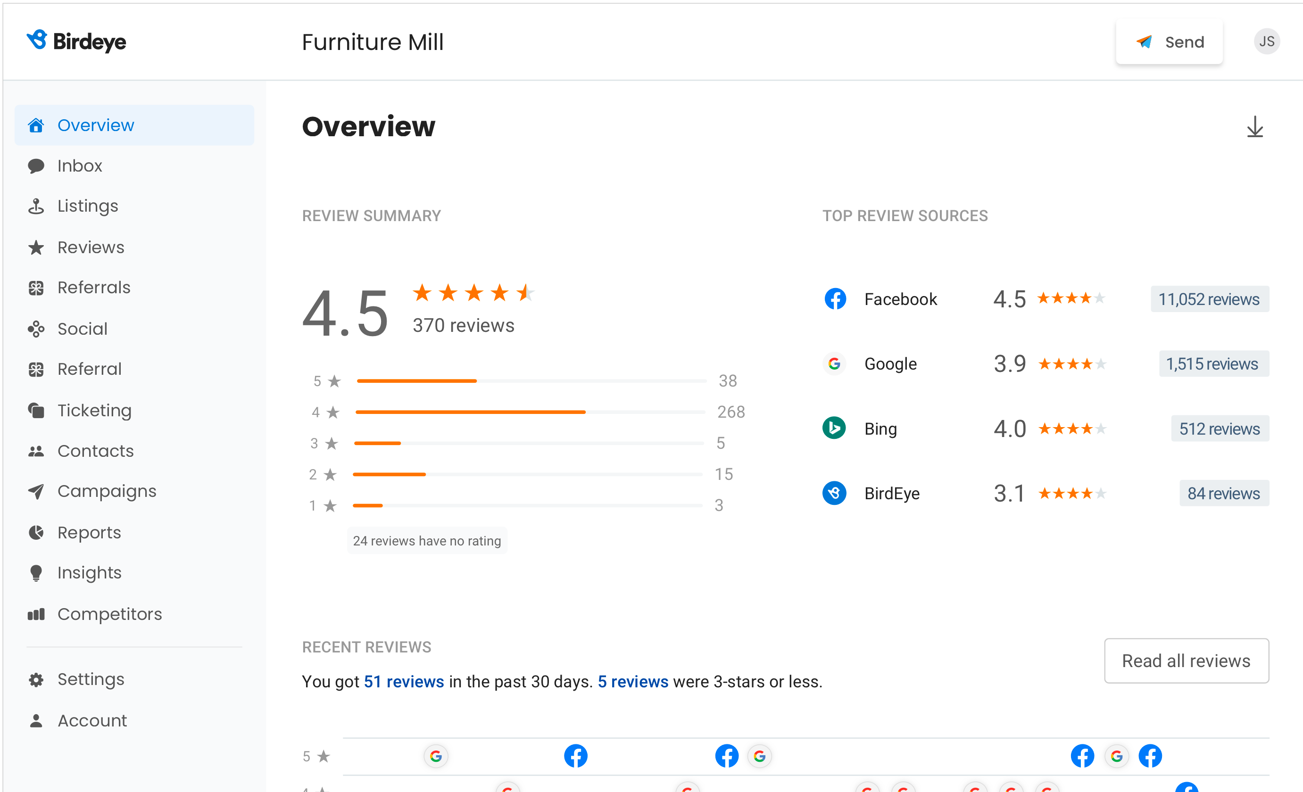Viewport: 1303px width, 792px height.
Task: Select the Reviews menu item
Action: coord(91,247)
